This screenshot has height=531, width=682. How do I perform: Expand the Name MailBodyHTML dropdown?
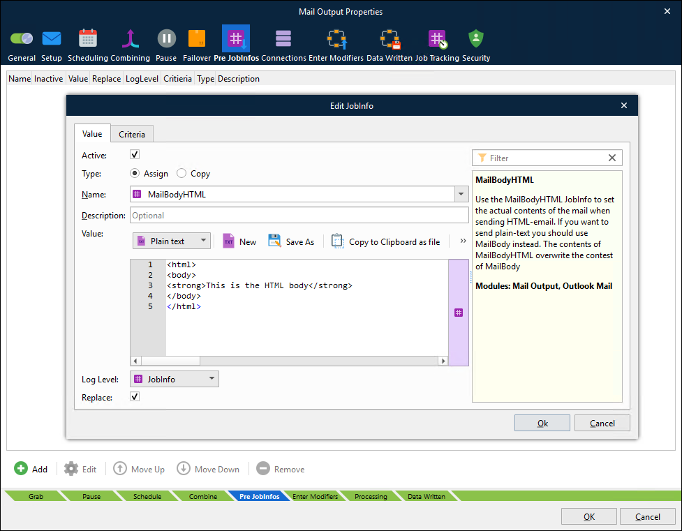click(x=461, y=194)
